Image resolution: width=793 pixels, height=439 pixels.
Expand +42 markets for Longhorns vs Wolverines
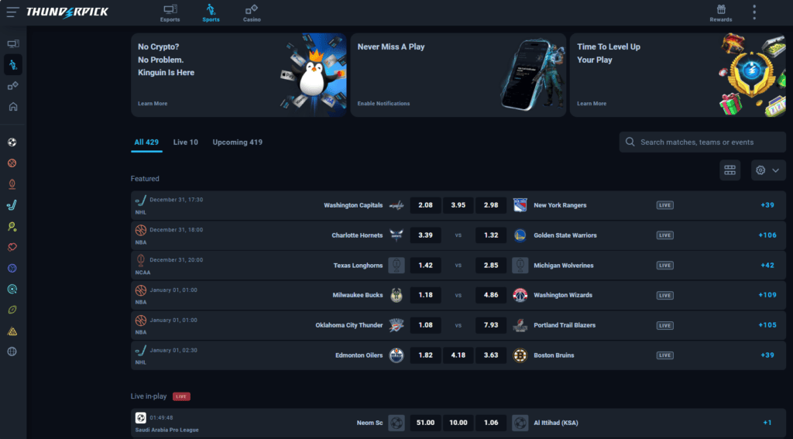pyautogui.click(x=767, y=265)
